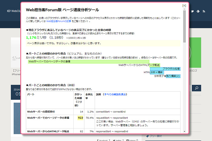Click the dialog scrollbar down arrow

(184, 131)
